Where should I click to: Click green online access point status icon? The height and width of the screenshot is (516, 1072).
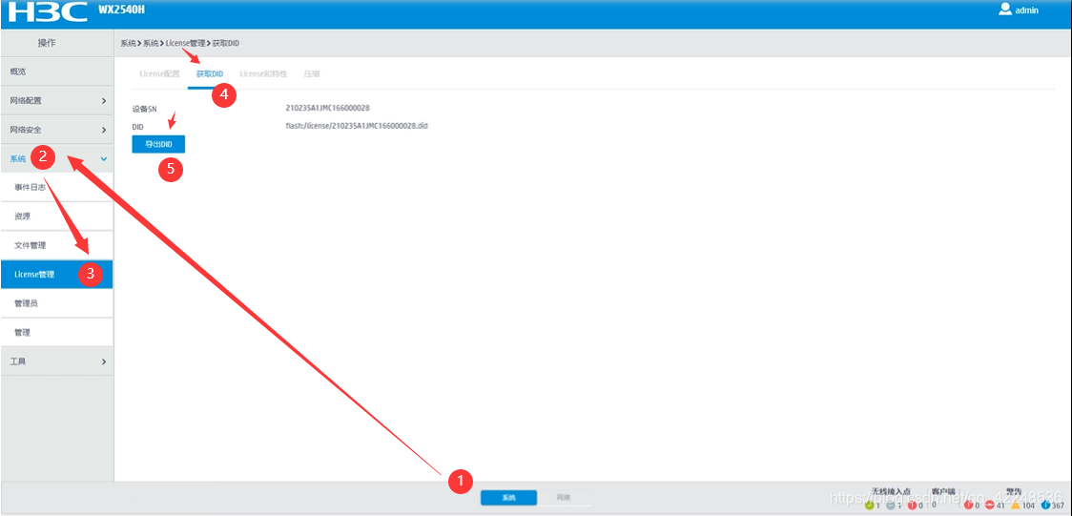click(x=870, y=506)
